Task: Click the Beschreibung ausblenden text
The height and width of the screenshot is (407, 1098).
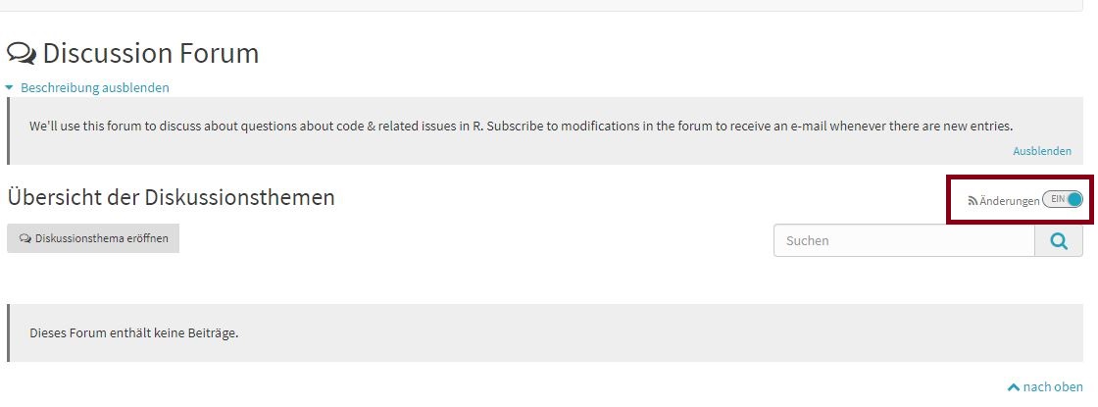Action: click(x=95, y=87)
